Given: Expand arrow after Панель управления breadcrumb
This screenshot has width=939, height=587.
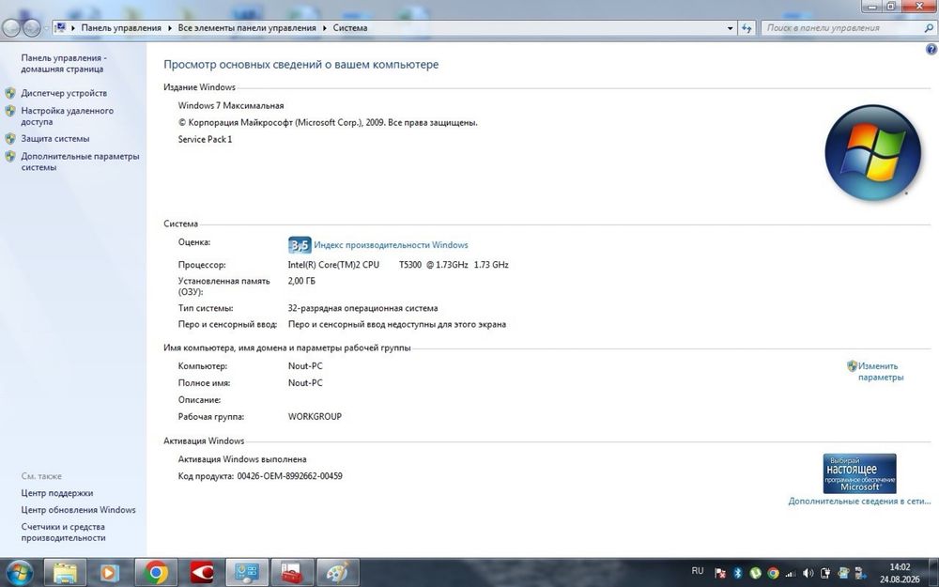Looking at the screenshot, I should coord(170,28).
